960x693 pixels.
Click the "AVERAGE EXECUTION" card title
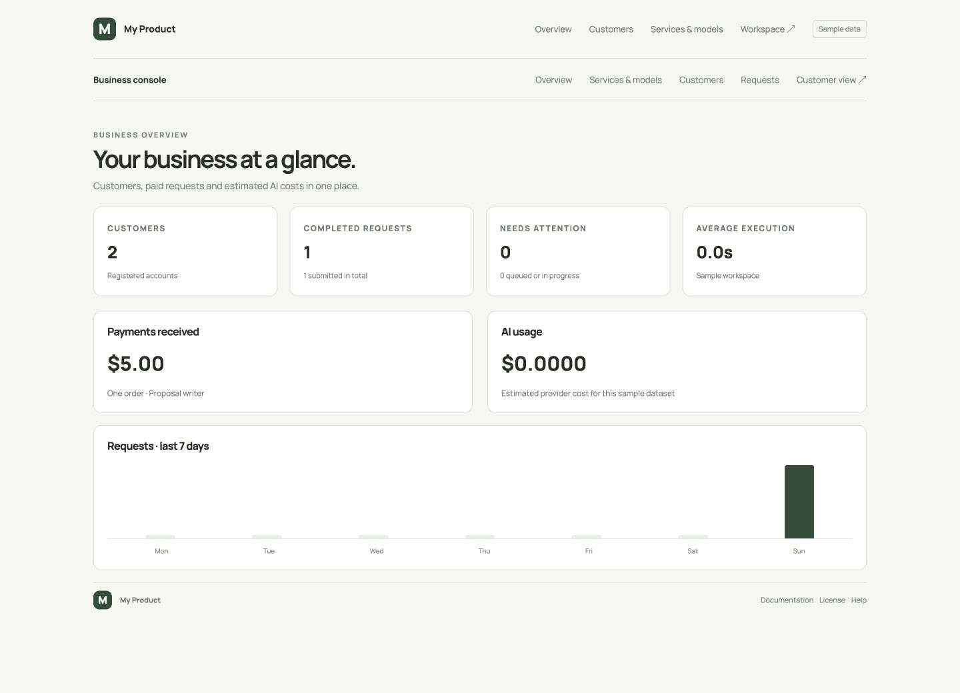click(x=745, y=229)
